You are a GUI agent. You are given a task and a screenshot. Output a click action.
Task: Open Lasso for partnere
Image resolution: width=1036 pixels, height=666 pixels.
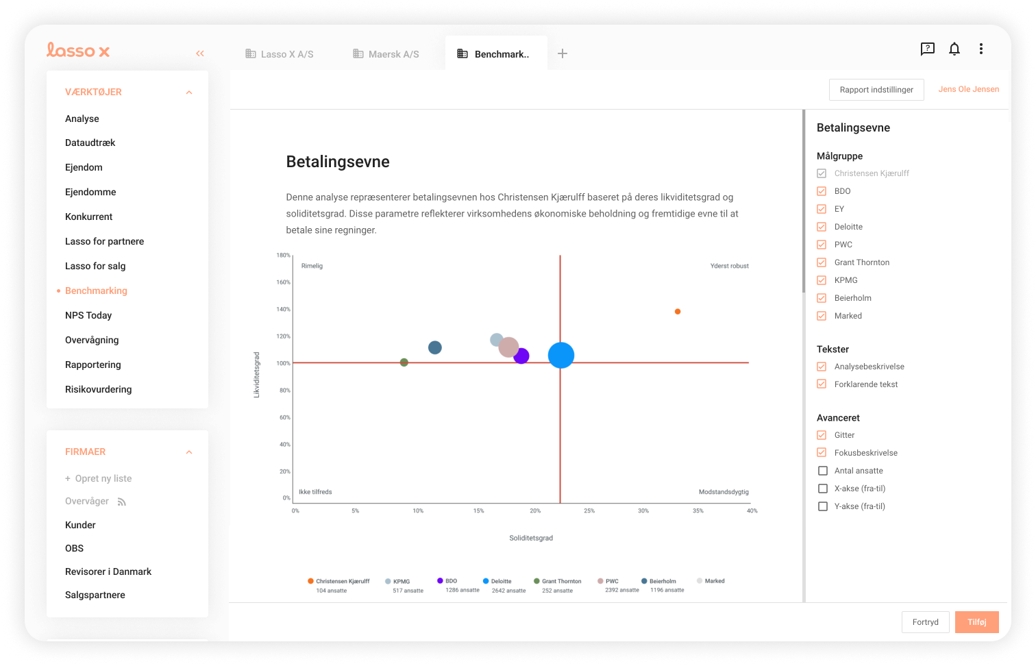tap(104, 241)
